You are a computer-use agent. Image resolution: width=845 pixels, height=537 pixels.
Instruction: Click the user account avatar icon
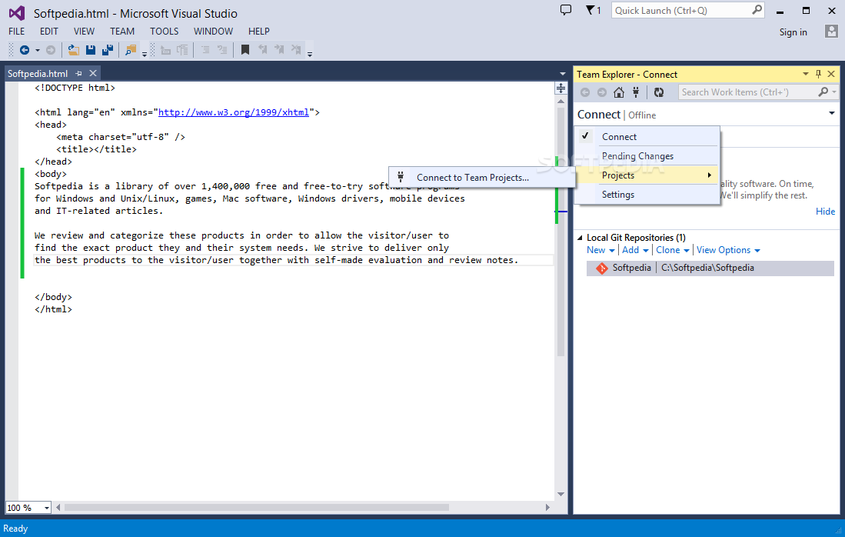831,32
